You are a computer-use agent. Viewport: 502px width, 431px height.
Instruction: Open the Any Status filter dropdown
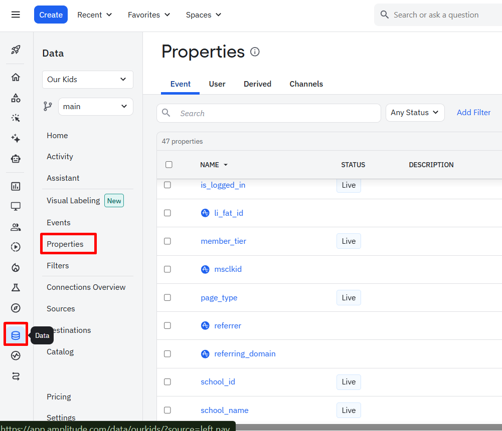(415, 113)
